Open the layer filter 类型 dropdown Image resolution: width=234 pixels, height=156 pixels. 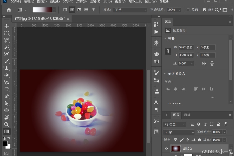click(175, 124)
